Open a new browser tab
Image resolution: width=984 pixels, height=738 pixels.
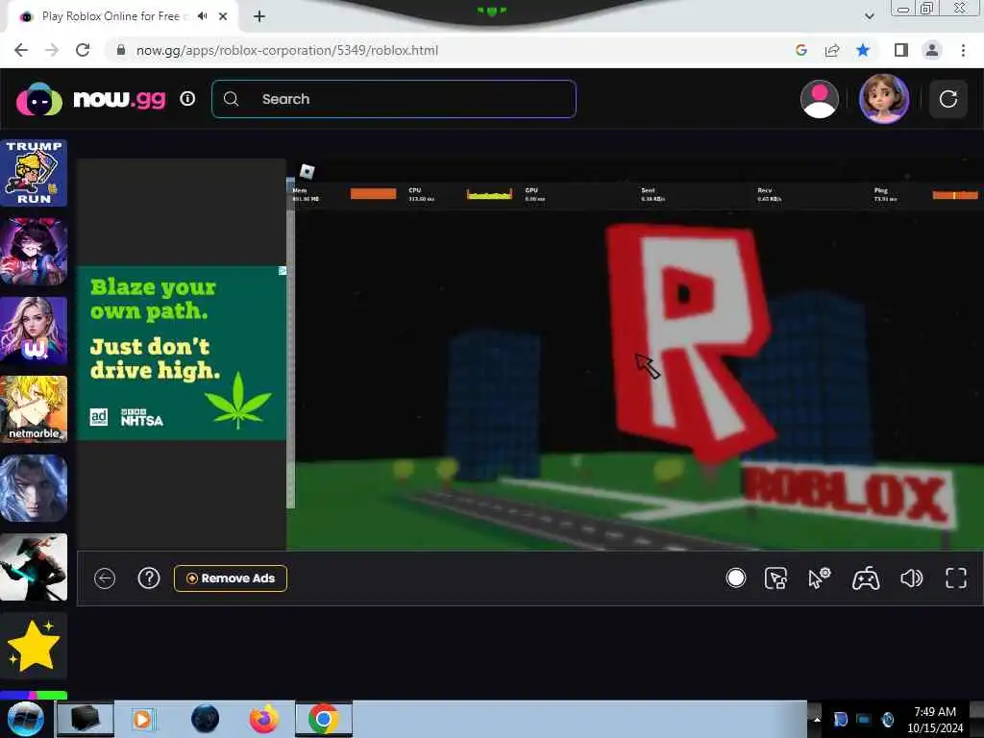point(259,16)
